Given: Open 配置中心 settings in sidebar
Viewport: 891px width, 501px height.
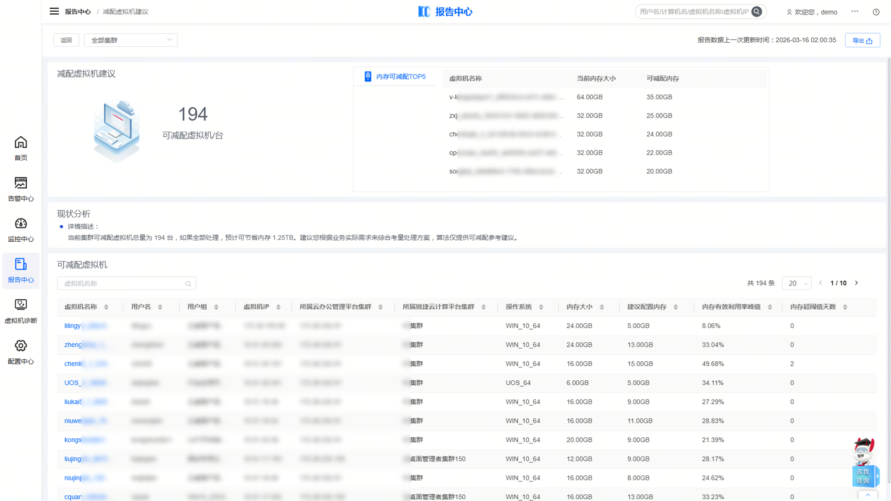Looking at the screenshot, I should [x=20, y=352].
